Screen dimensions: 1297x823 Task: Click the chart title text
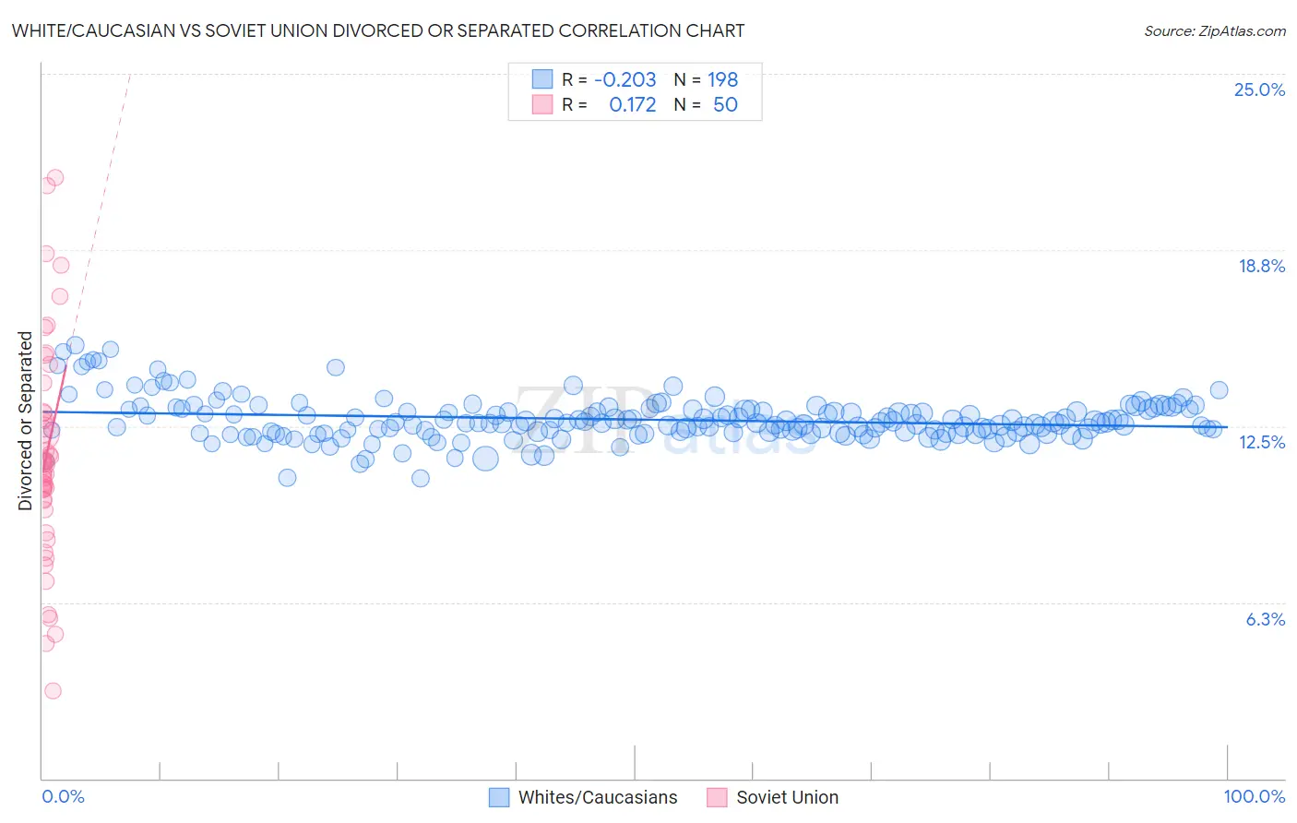pos(378,30)
